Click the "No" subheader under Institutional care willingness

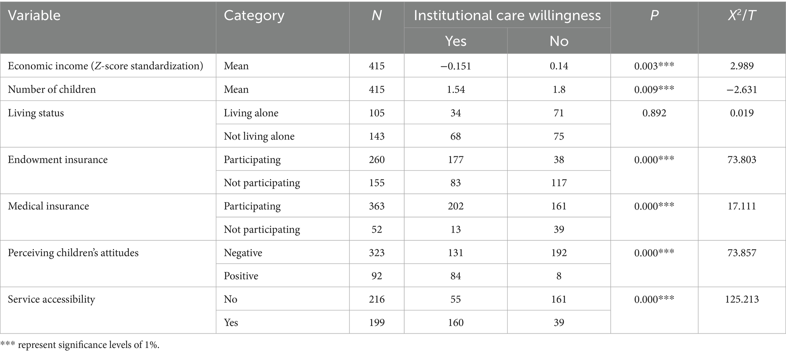pos(559,41)
